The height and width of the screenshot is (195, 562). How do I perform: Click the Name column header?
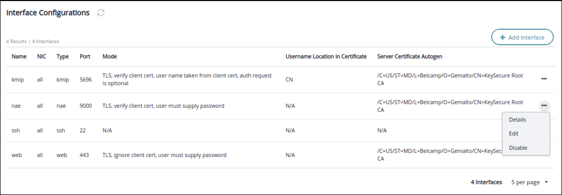[x=19, y=56]
